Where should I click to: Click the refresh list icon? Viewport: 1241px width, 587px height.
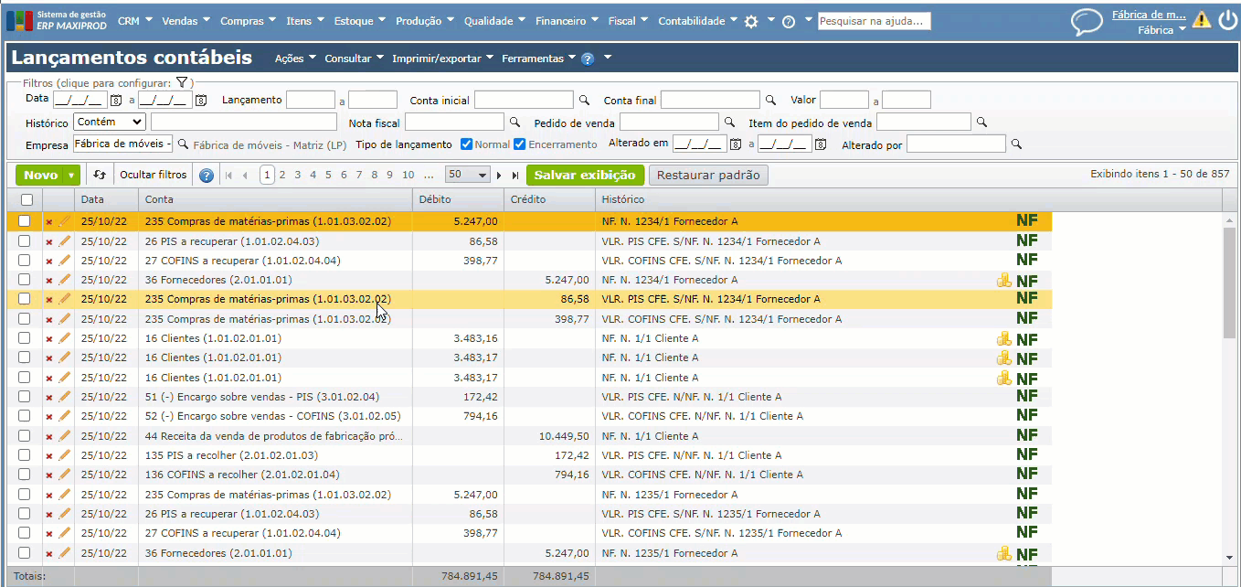pos(100,175)
